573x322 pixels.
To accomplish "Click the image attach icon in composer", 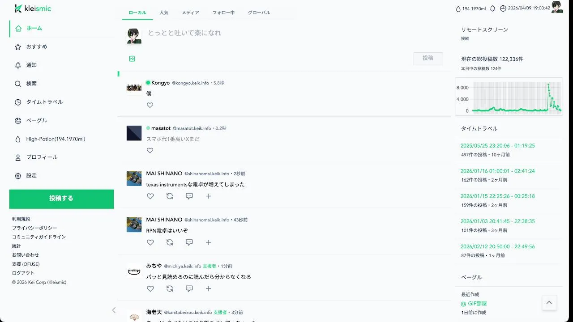I will tap(132, 59).
